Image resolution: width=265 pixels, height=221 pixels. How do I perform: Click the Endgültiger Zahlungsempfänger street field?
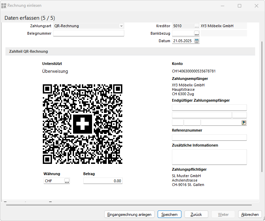[x=202, y=115]
